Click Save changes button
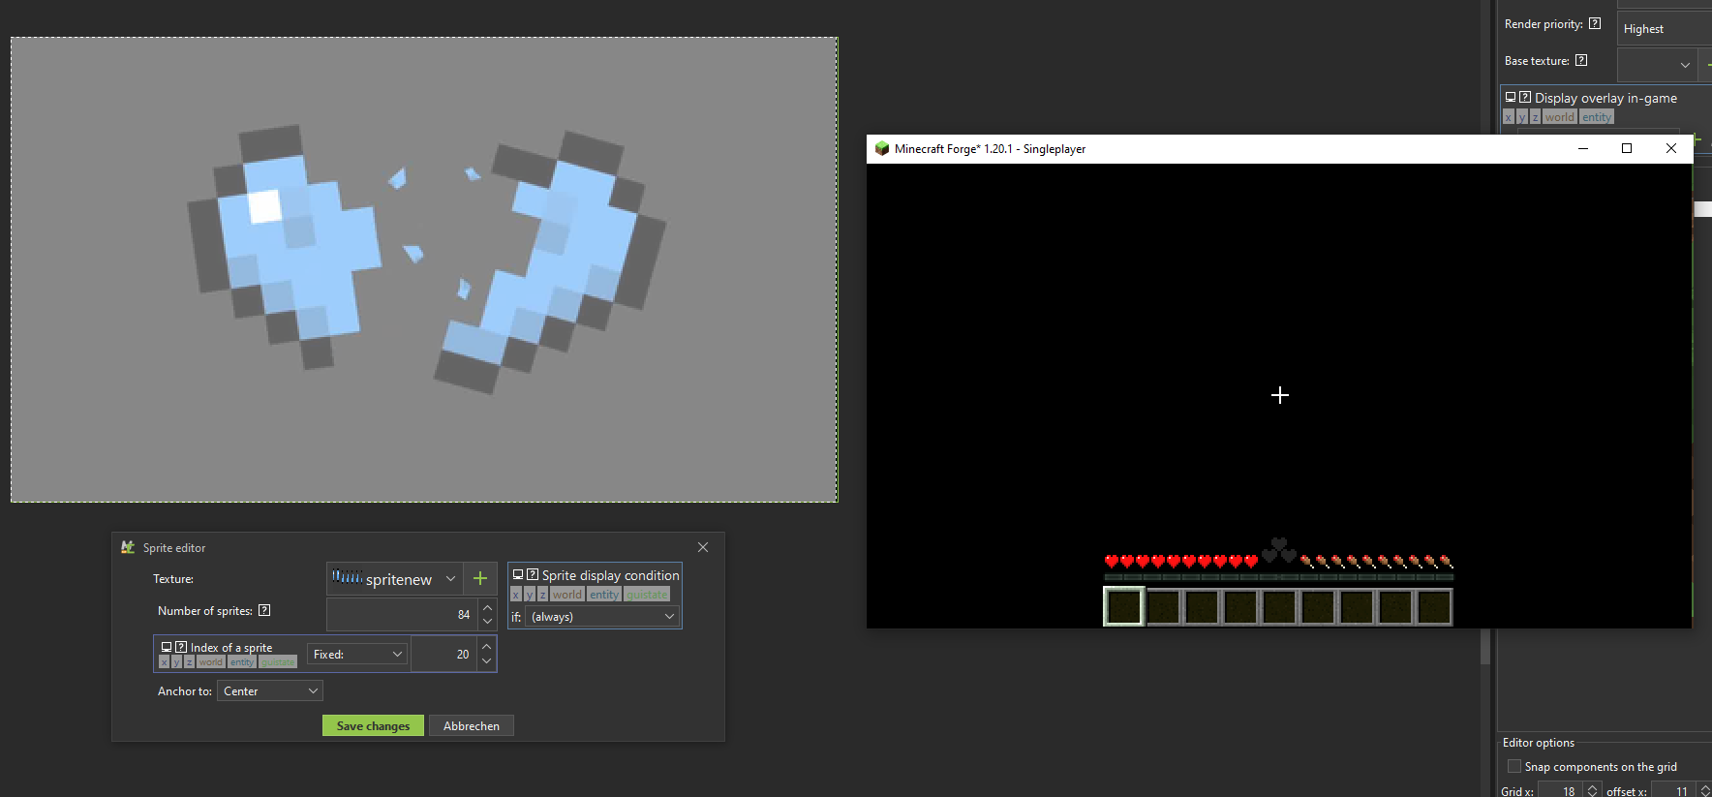 tap(373, 725)
